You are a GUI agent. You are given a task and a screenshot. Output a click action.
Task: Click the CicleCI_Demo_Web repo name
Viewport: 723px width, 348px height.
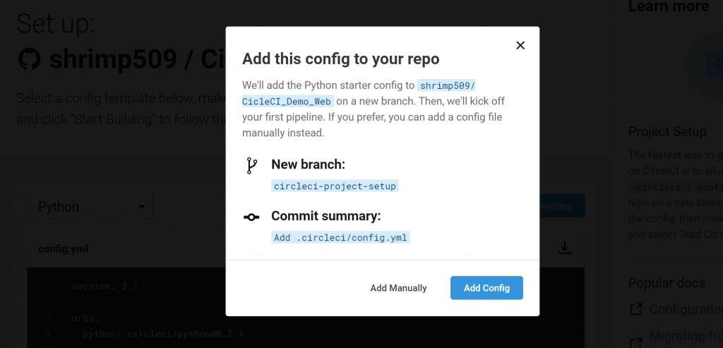coord(287,101)
